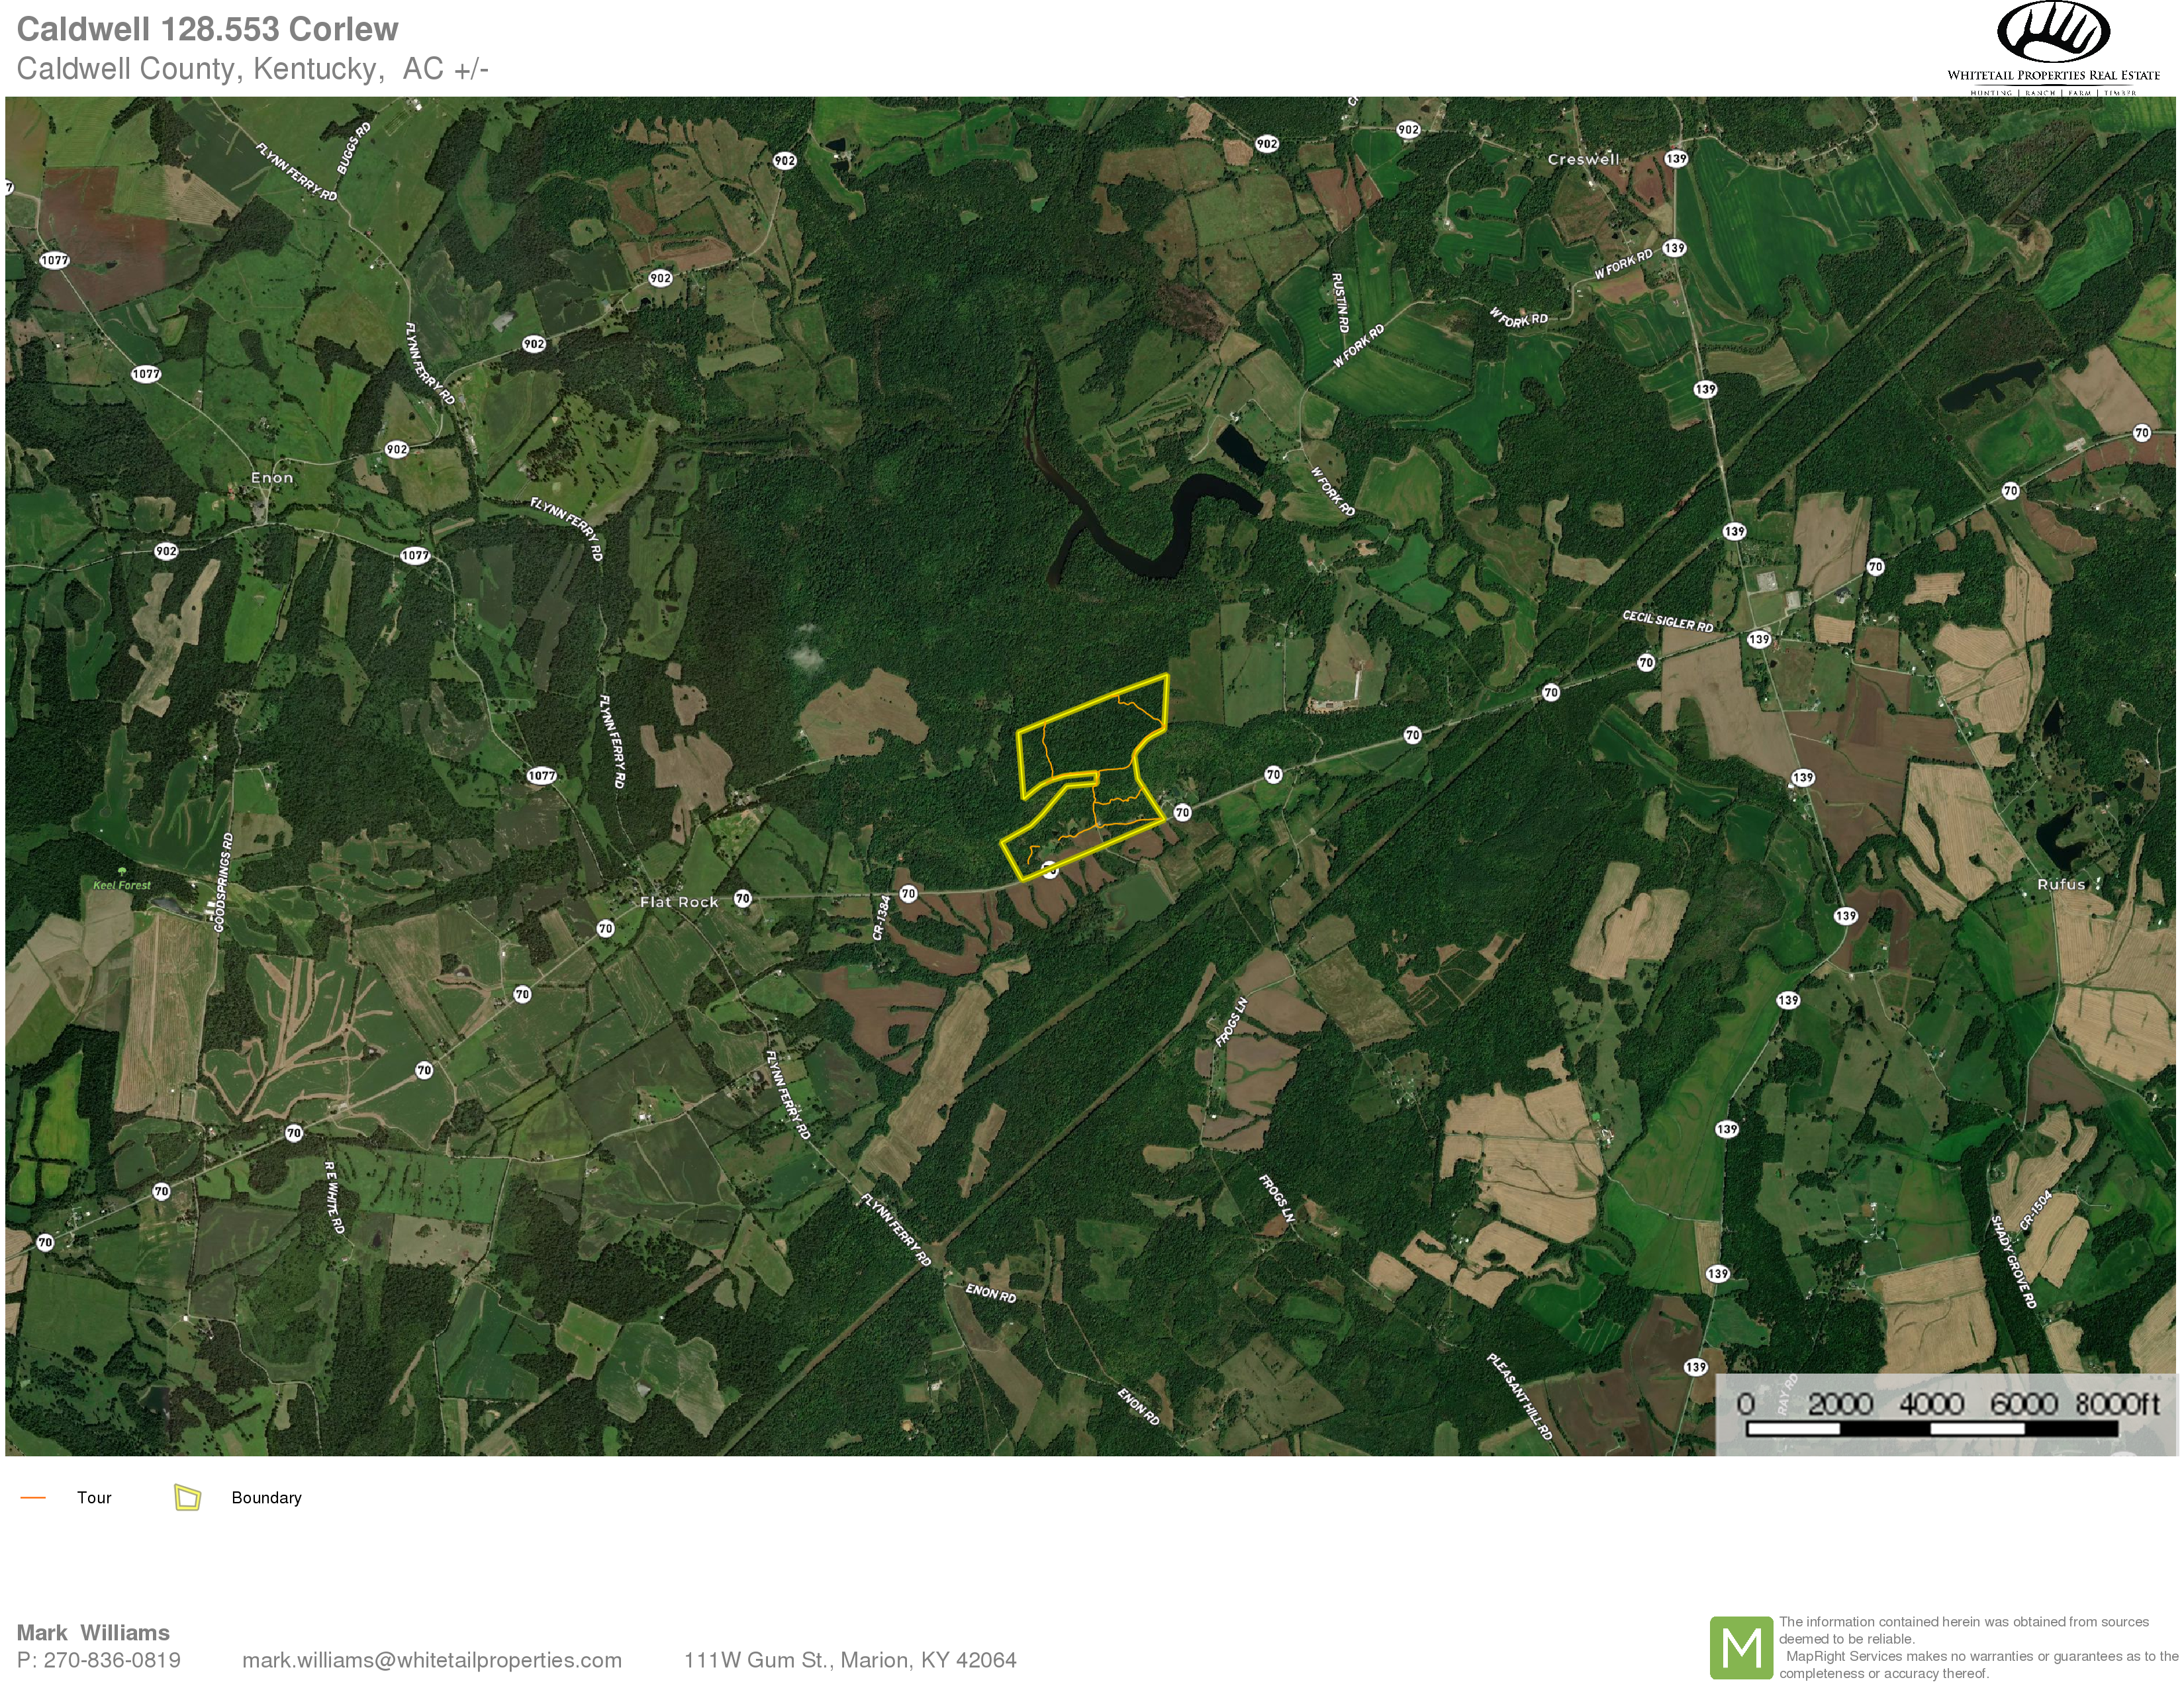
Task: Click the Flat Rock map label
Action: click(679, 902)
